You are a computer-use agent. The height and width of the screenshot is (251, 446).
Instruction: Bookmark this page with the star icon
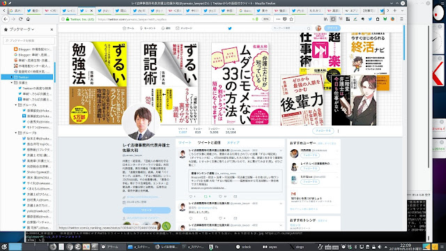click(291, 19)
